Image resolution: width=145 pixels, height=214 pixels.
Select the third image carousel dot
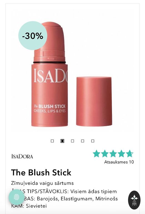(72, 141)
